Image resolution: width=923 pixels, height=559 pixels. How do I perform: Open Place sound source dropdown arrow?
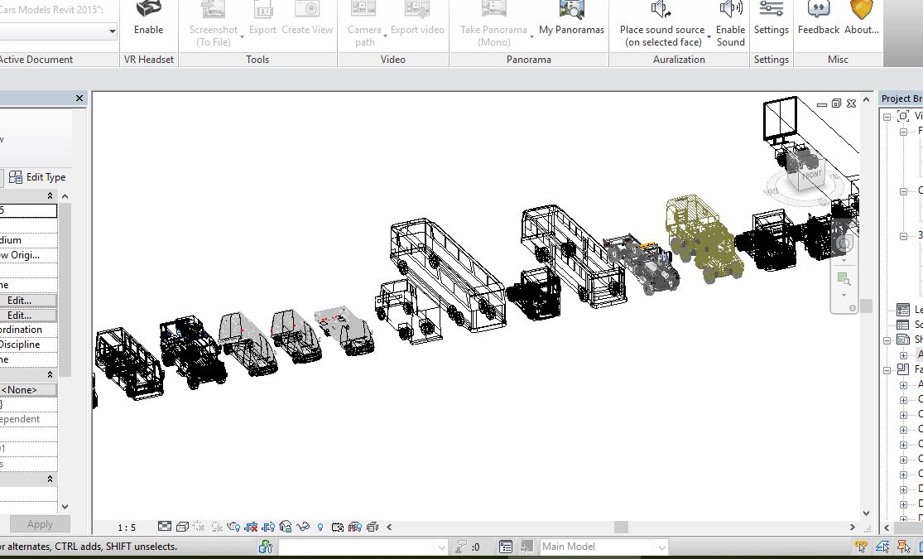pyautogui.click(x=709, y=36)
